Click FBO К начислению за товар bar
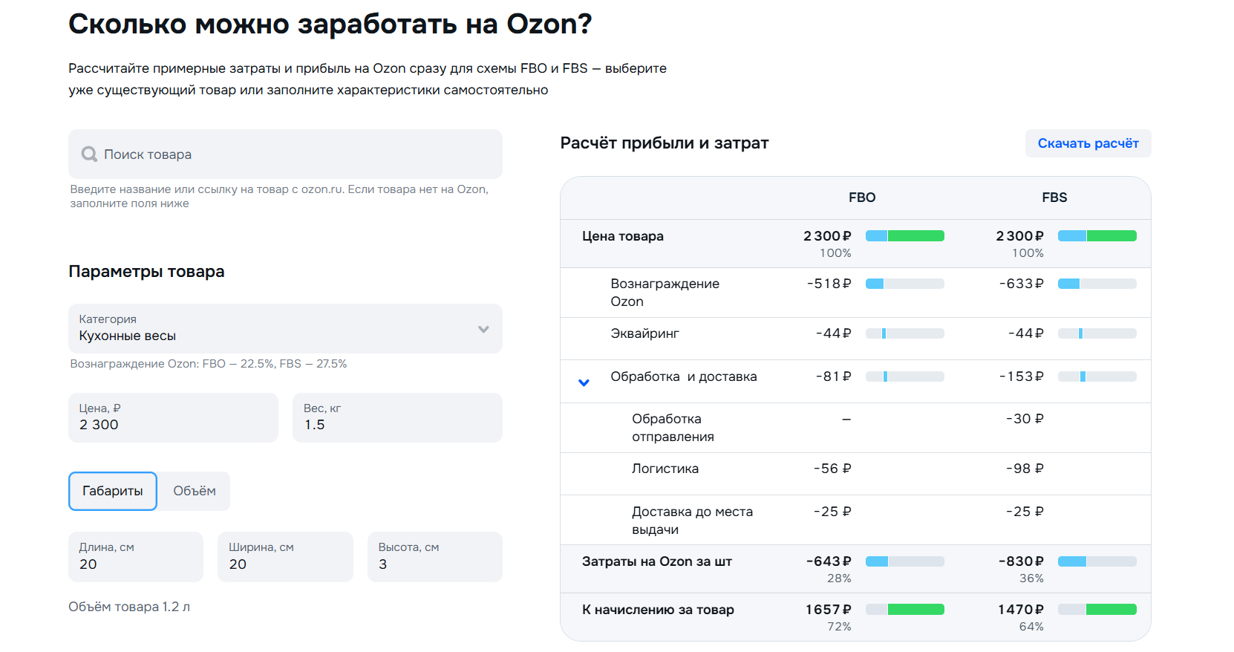The height and width of the screenshot is (652, 1234). [905, 610]
